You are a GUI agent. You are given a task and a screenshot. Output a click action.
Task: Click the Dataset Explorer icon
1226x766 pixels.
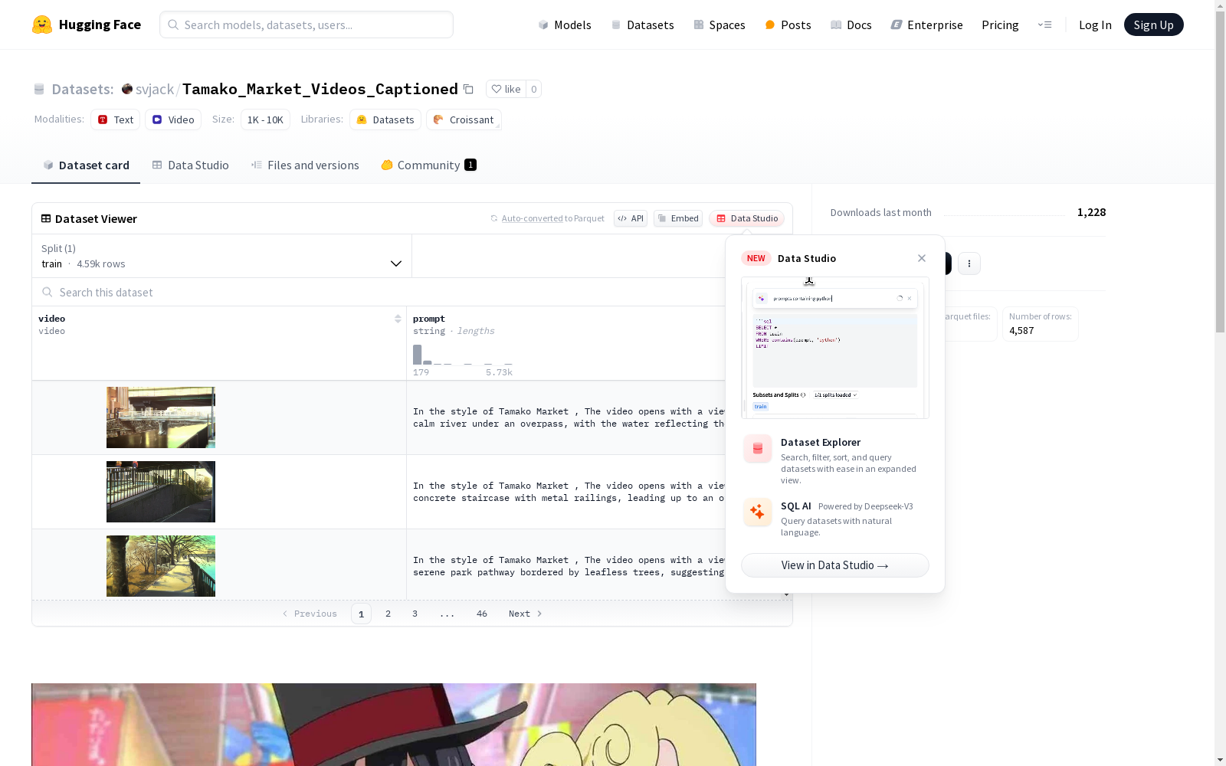(x=757, y=449)
